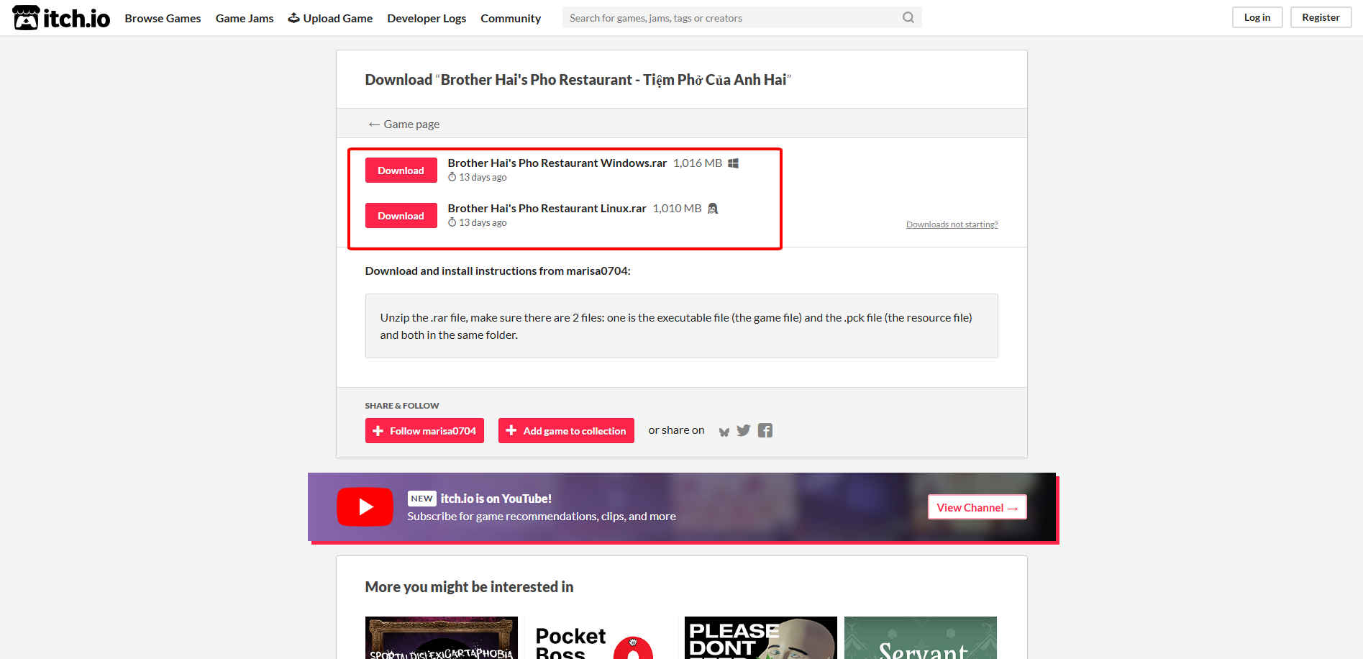The height and width of the screenshot is (659, 1363).
Task: Click the YouTube play logo
Action: (x=365, y=507)
